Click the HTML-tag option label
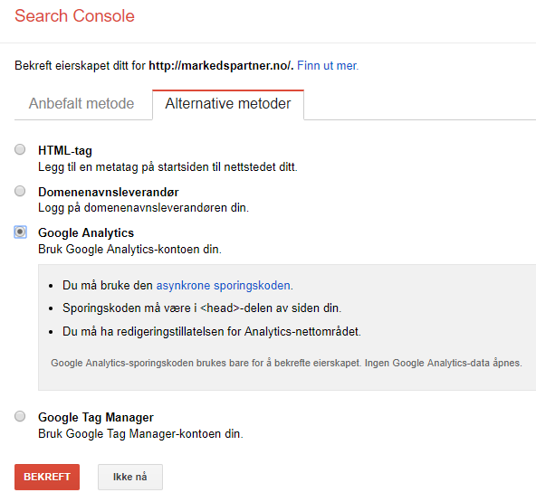The height and width of the screenshot is (502, 536). coord(65,150)
